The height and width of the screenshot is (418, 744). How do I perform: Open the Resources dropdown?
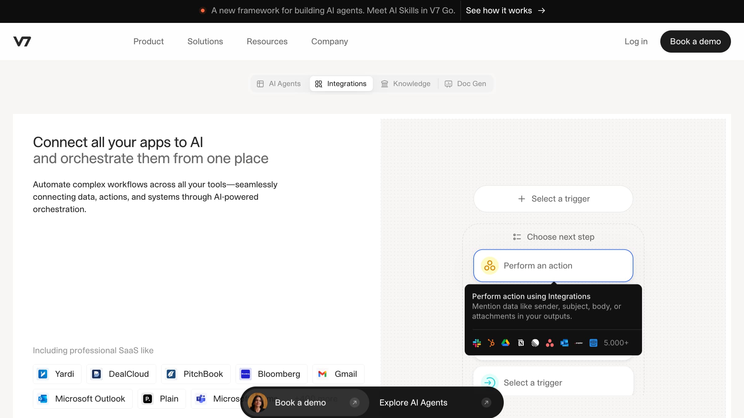click(x=267, y=41)
